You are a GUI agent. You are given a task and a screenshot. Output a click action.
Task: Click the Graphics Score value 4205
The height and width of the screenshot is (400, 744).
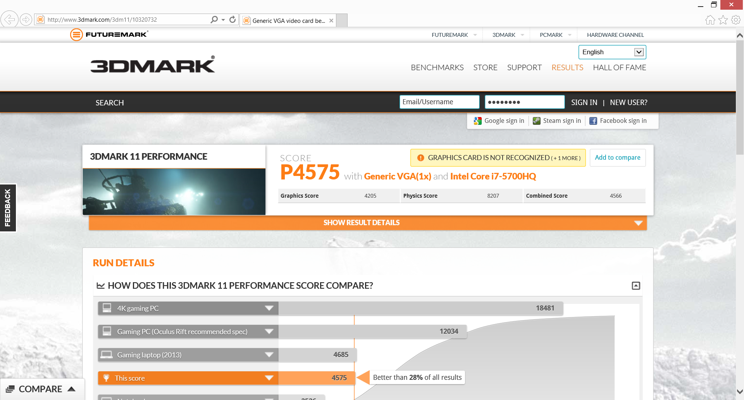(370, 196)
